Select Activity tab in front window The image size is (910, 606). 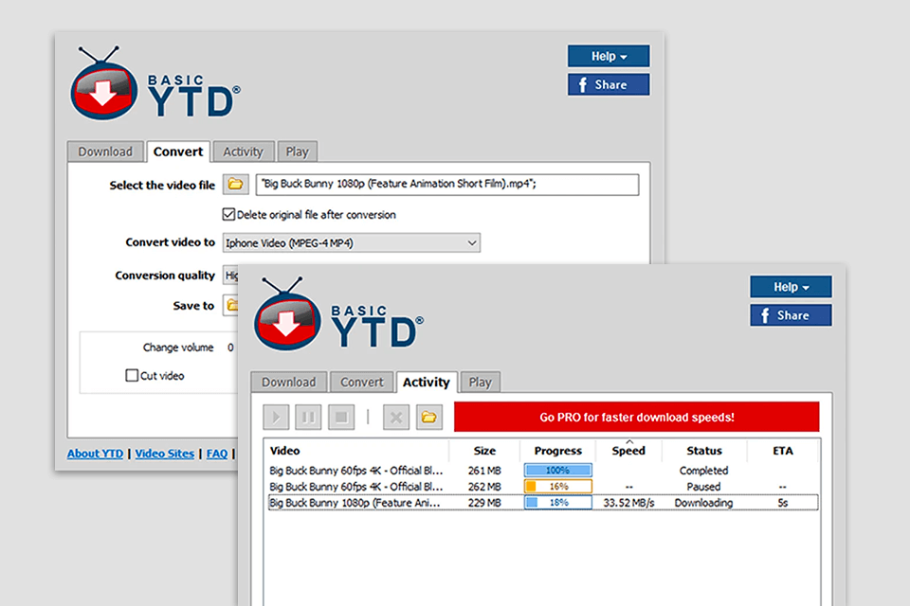(x=427, y=383)
